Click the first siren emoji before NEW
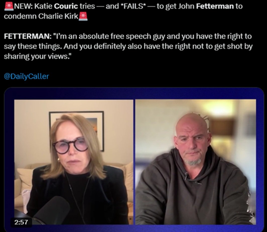 coord(9,6)
